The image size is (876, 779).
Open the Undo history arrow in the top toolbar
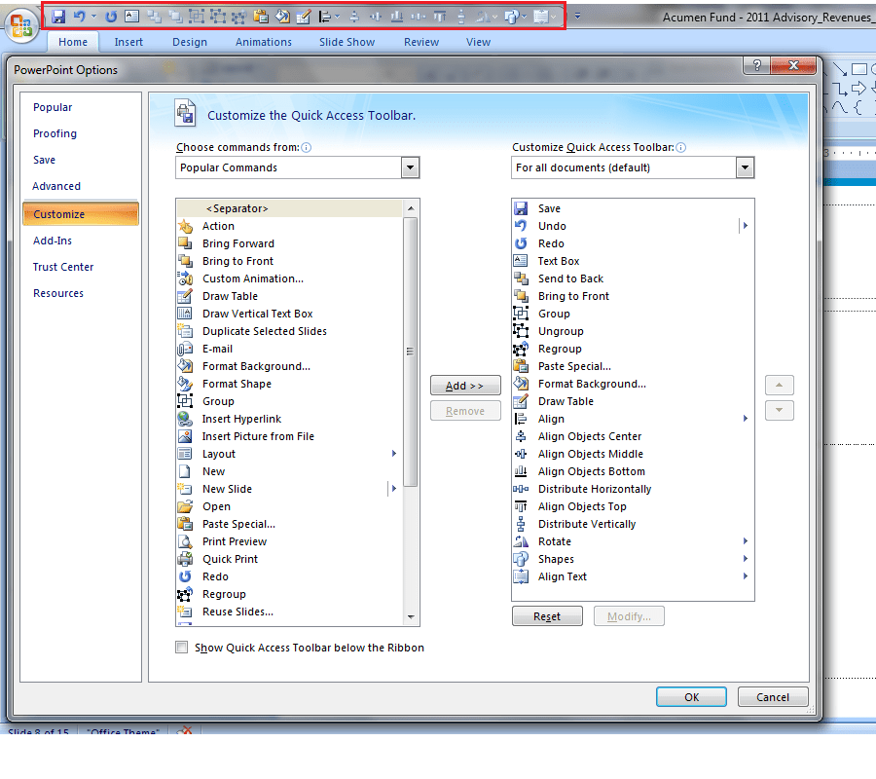pos(93,17)
